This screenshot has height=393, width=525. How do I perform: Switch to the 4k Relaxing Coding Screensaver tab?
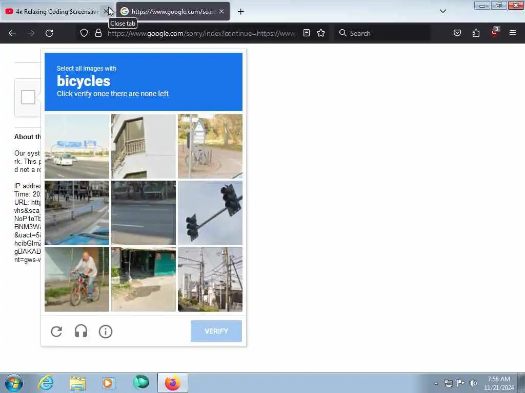57,11
